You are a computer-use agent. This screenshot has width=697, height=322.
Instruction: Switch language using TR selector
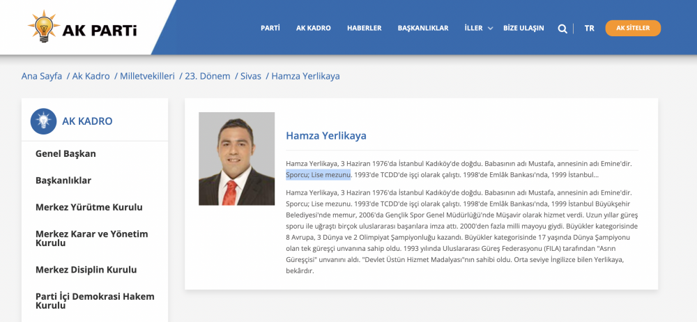pyautogui.click(x=589, y=29)
